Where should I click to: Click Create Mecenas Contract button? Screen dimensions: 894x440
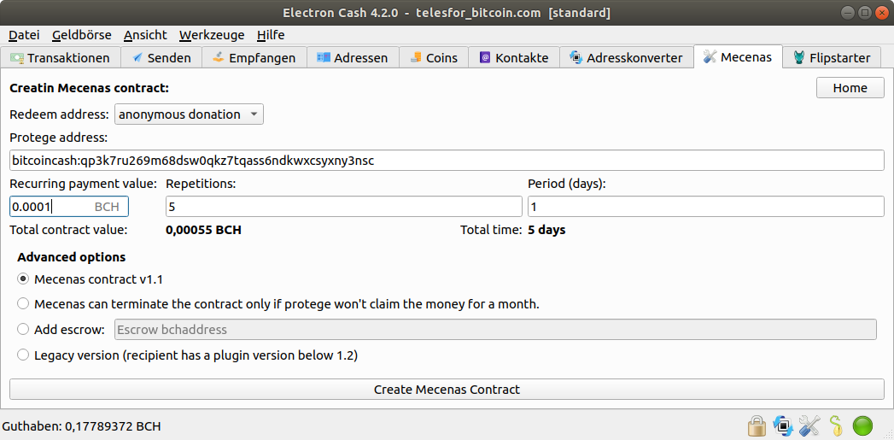click(447, 390)
